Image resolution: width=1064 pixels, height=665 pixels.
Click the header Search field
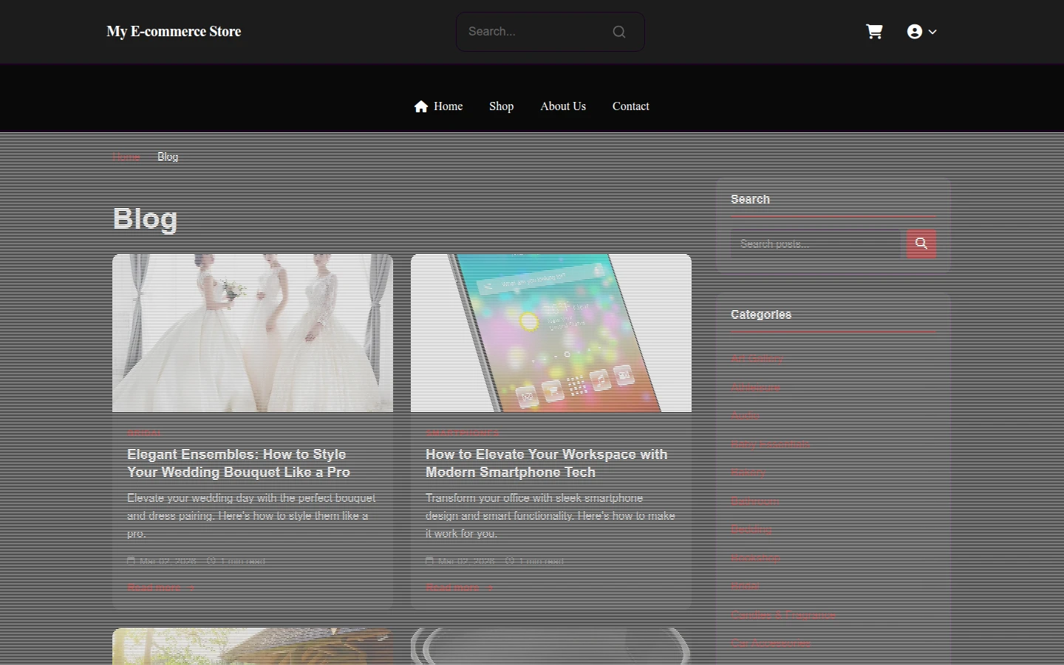click(x=550, y=32)
